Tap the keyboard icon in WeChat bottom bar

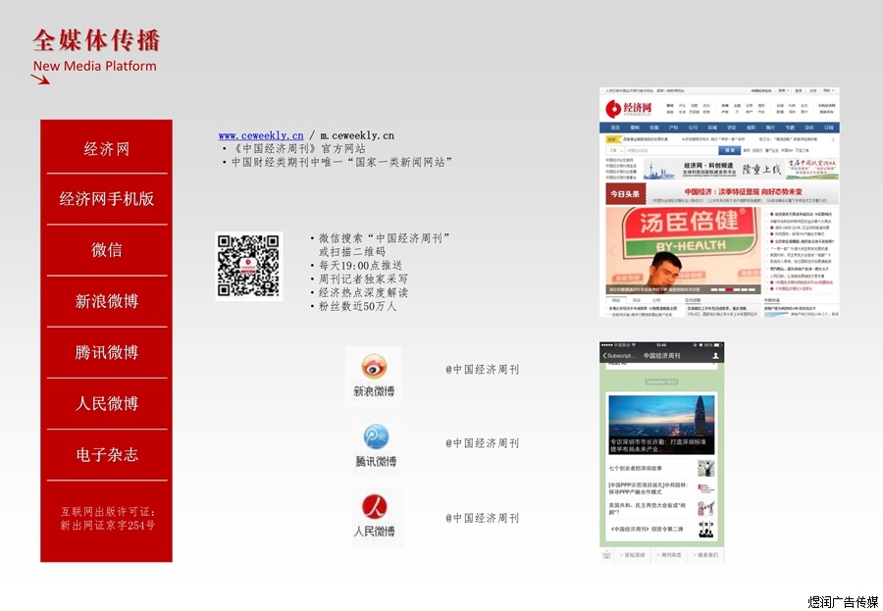pyautogui.click(x=606, y=555)
